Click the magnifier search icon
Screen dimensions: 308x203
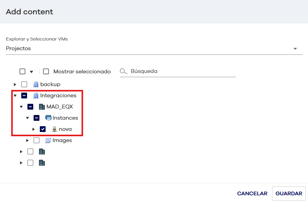point(124,71)
